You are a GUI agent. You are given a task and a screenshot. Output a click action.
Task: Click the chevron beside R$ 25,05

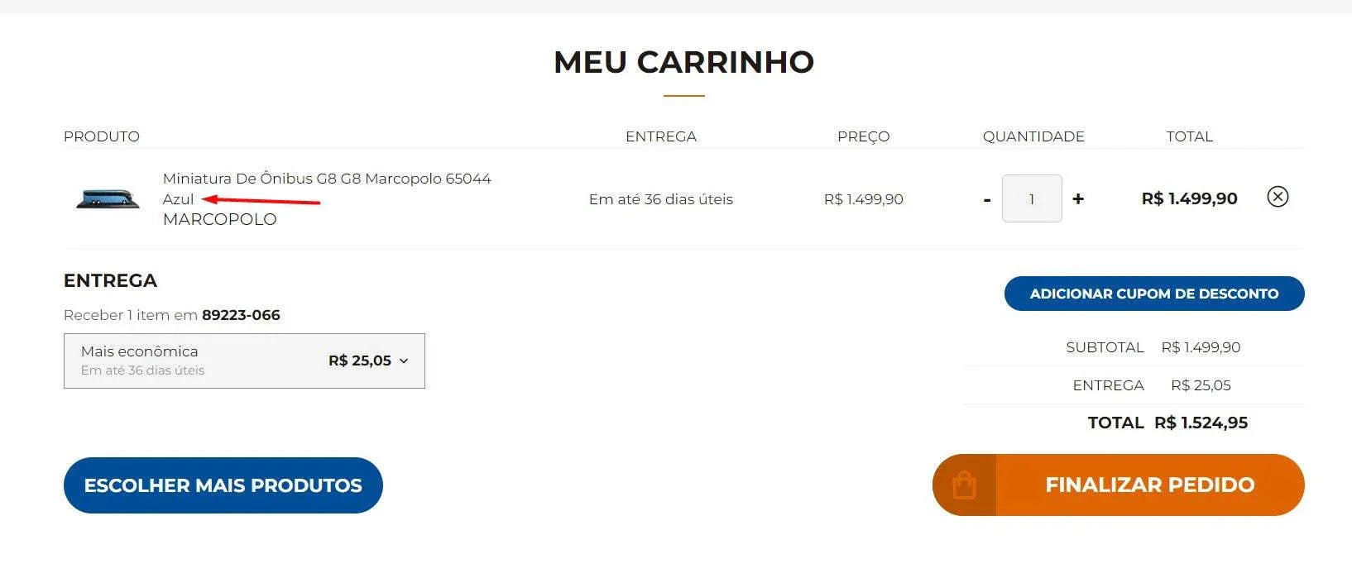point(404,361)
